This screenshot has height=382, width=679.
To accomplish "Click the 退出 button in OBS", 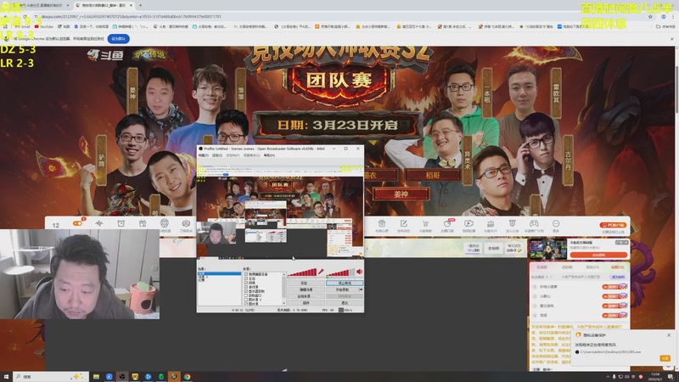I will [345, 303].
